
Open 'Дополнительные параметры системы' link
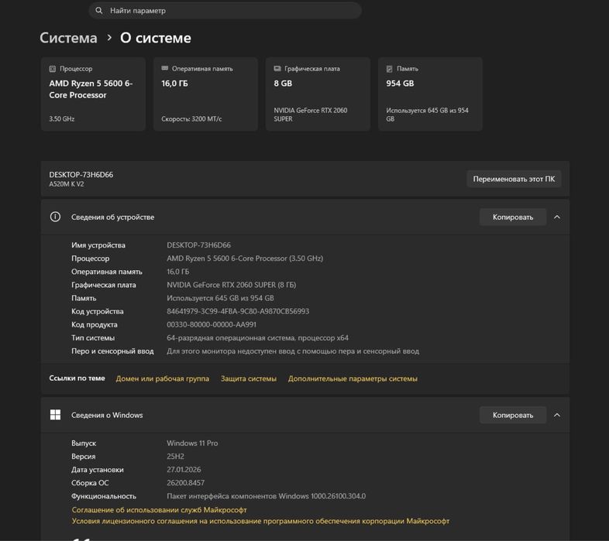pyautogui.click(x=353, y=378)
